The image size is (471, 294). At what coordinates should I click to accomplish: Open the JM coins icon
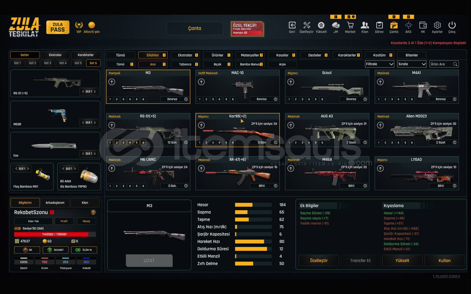click(x=336, y=25)
